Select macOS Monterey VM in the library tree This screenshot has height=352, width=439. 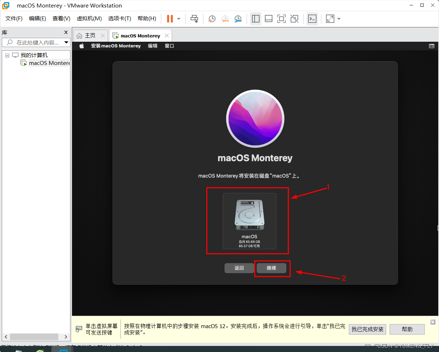coord(49,63)
